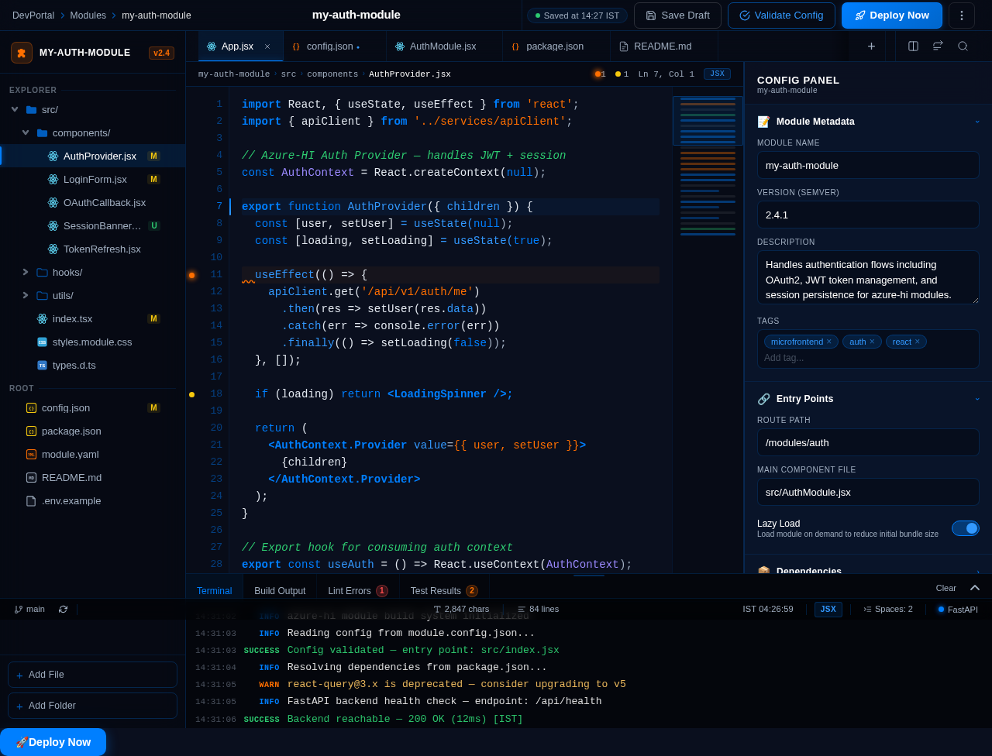
Task: Close the App.jsx tab
Action: coord(267,46)
